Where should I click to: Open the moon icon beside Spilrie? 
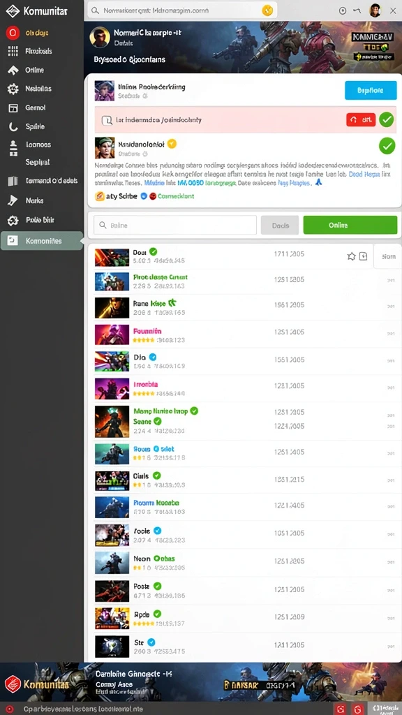point(13,127)
